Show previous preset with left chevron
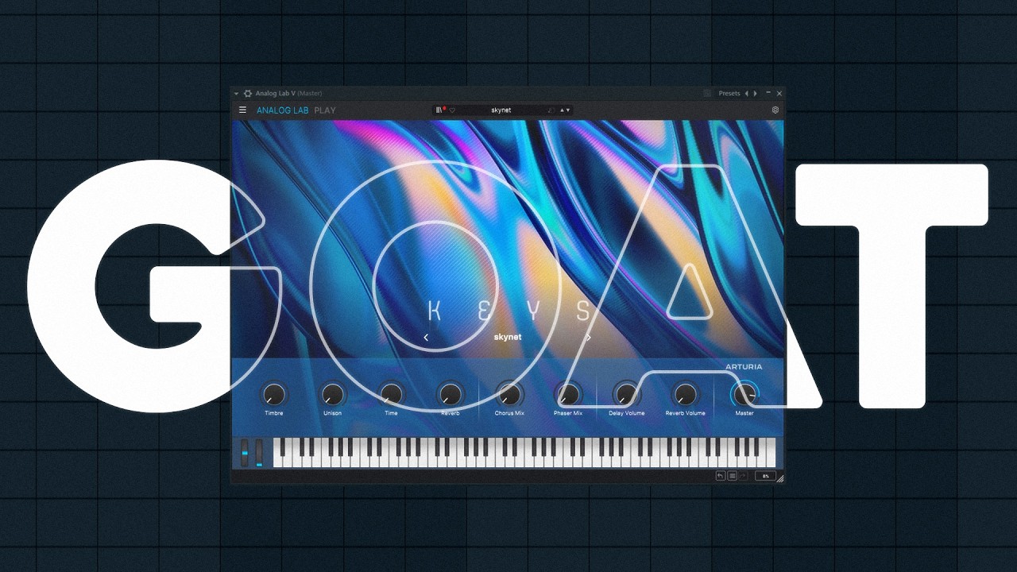The image size is (1017, 572). pos(426,338)
